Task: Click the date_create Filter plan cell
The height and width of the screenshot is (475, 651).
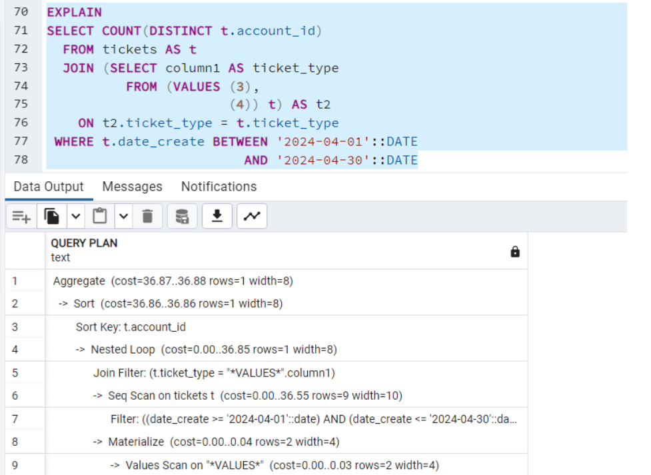Action: coord(287,419)
